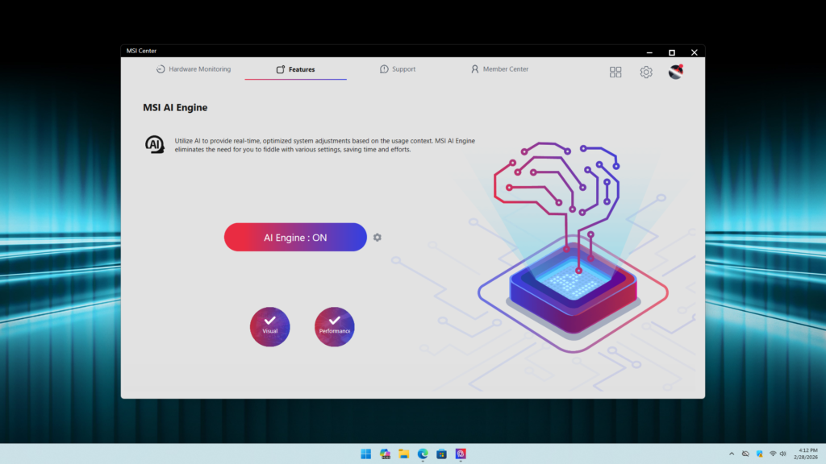Open Microsoft Store from the taskbar
826x464 pixels.
(x=442, y=454)
